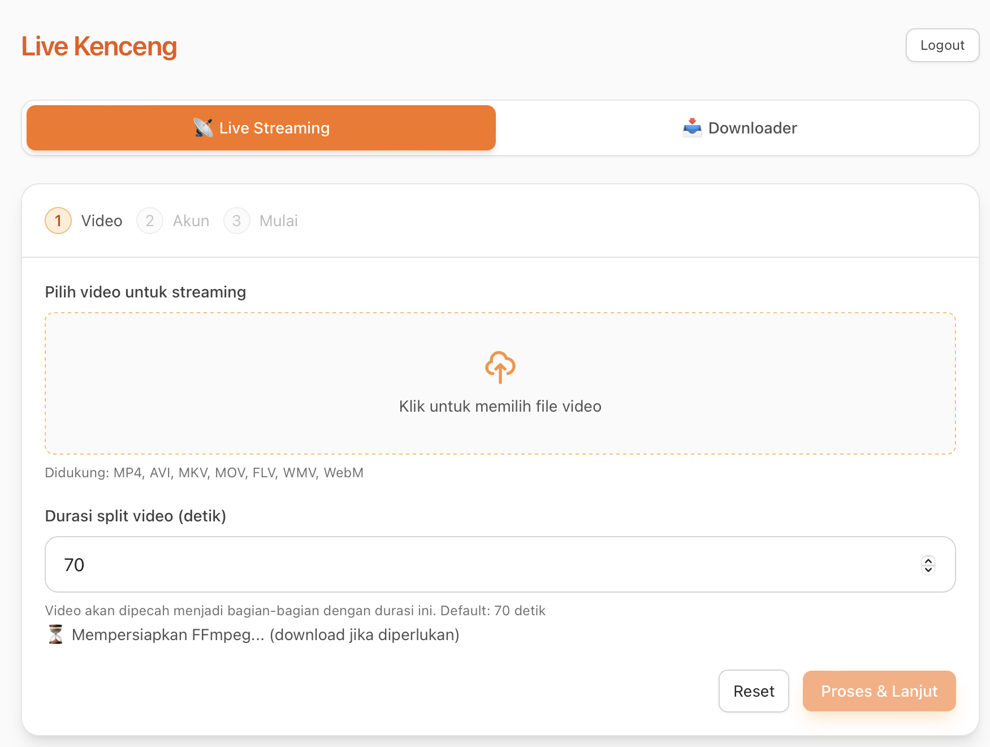Image resolution: width=990 pixels, height=747 pixels.
Task: Click the step 1 circle indicator
Action: pos(58,221)
